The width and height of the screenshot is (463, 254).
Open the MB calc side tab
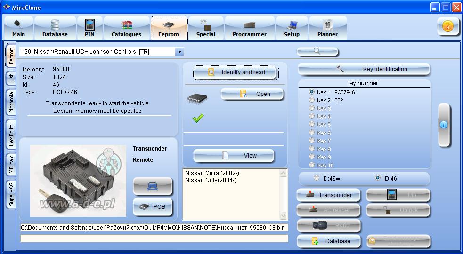11,165
